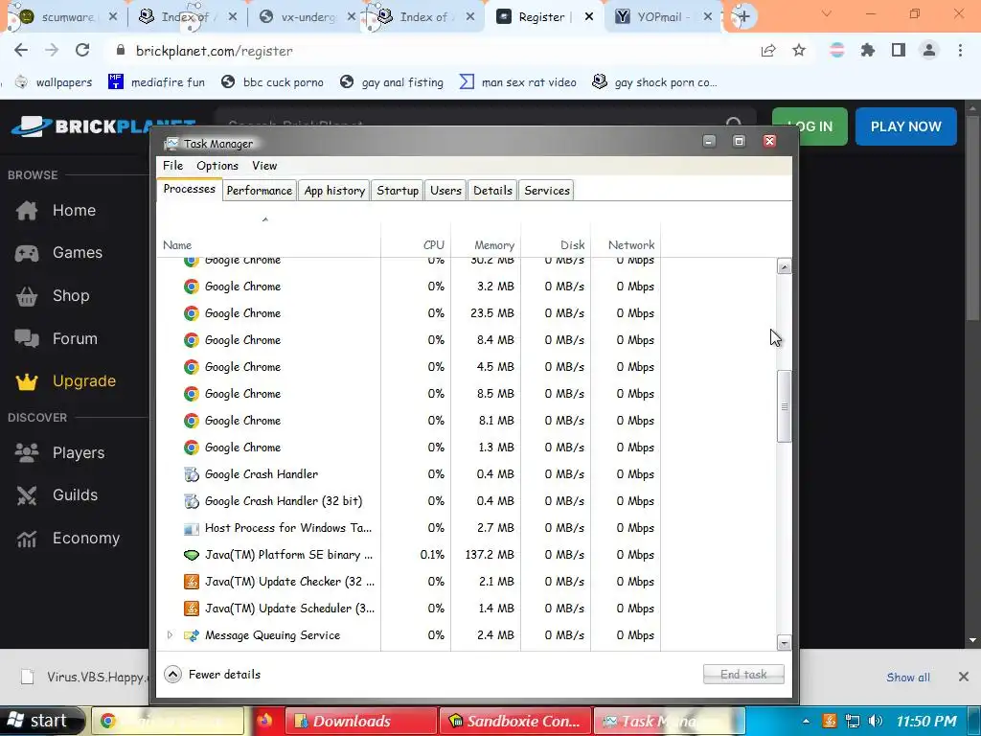Select the Java(TM) Platform SE binary icon
The width and height of the screenshot is (981, 736).
(192, 555)
